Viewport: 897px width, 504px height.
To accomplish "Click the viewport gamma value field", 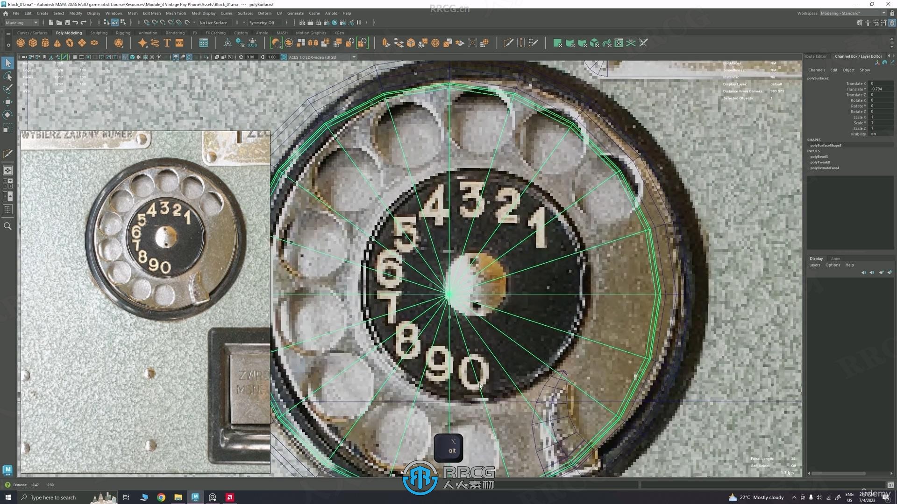I will (x=272, y=57).
